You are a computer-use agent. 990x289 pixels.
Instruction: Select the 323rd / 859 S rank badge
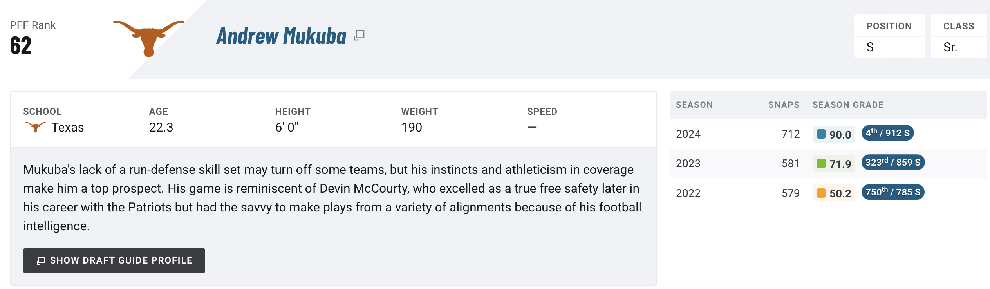click(x=893, y=163)
